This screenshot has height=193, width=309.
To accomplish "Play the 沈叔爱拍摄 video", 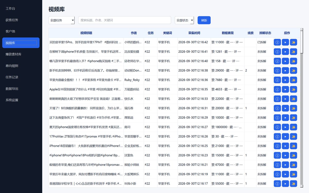I will (285, 52).
